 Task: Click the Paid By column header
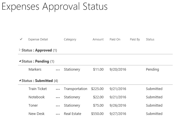135,39
